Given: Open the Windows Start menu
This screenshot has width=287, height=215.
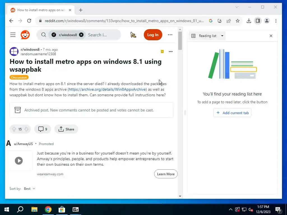Looking at the screenshot, I should (x=7, y=209).
